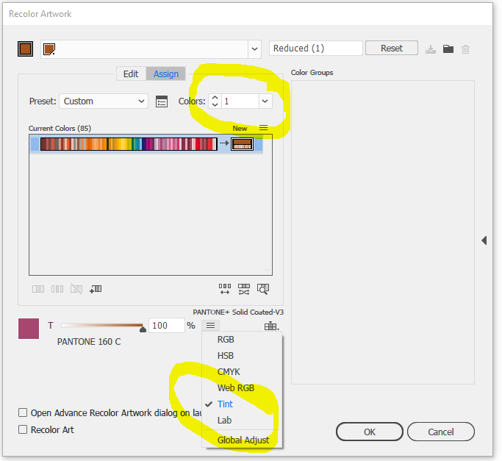Collapse the Color Groups panel arrow
Image resolution: width=502 pixels, height=461 pixels.
coord(484,240)
